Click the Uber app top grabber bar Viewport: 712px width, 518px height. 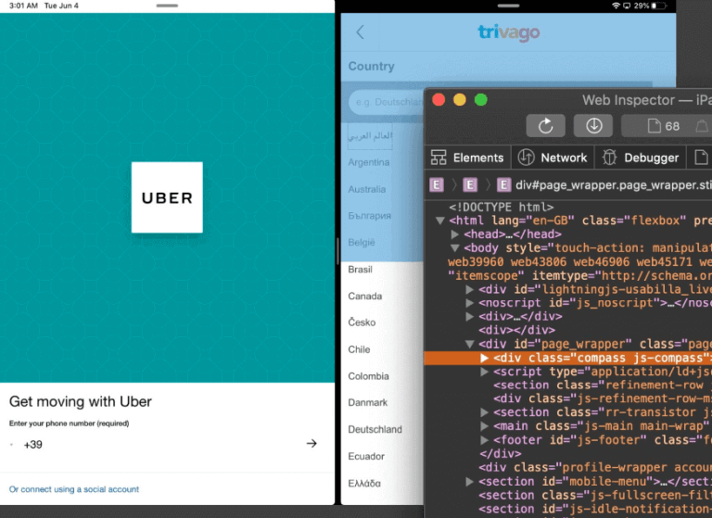click(167, 6)
